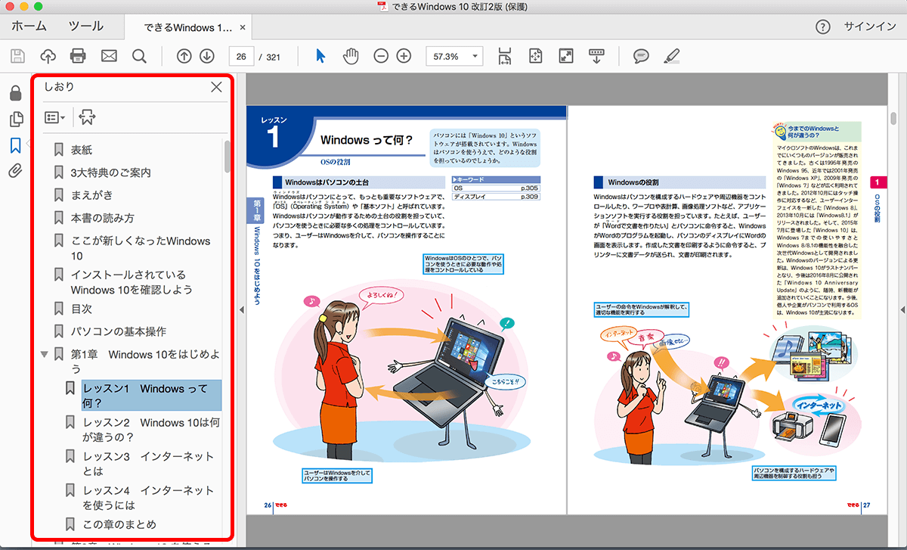Add a new bookmark with the star-ribbon icon
This screenshot has height=550, width=907.
tap(87, 117)
